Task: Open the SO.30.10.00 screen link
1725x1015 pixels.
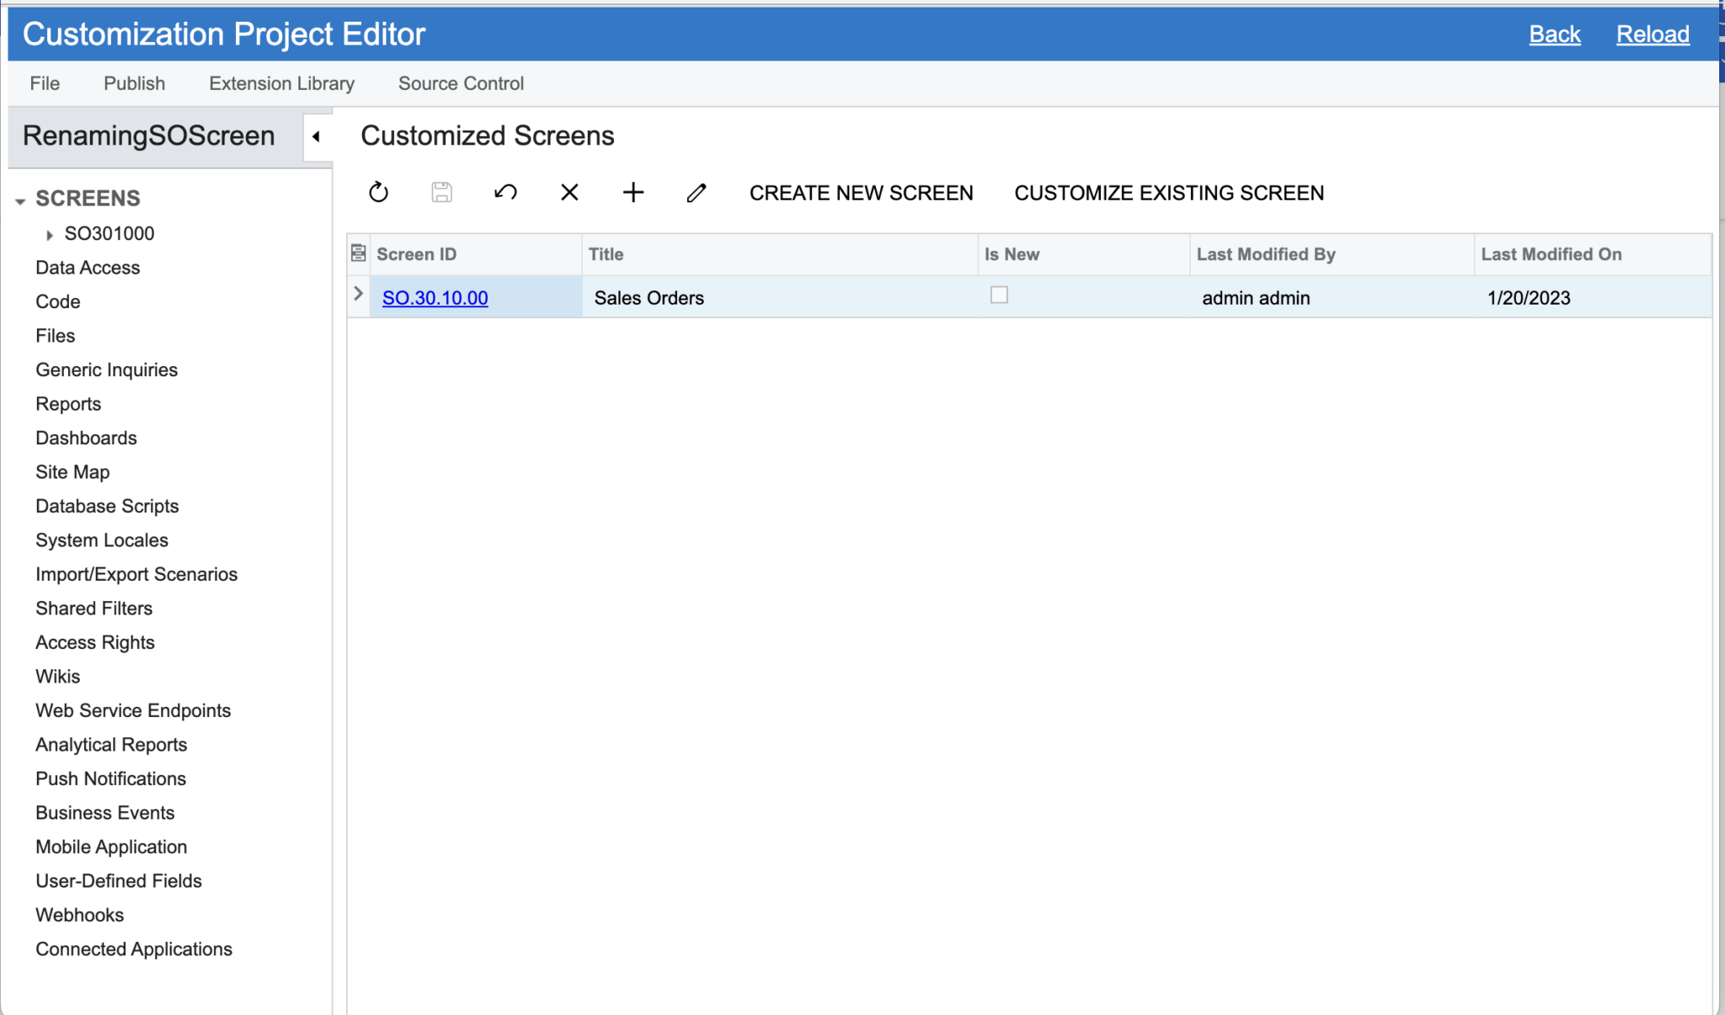Action: click(434, 297)
